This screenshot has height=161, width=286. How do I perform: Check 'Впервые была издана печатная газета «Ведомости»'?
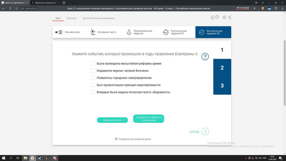(x=93, y=92)
